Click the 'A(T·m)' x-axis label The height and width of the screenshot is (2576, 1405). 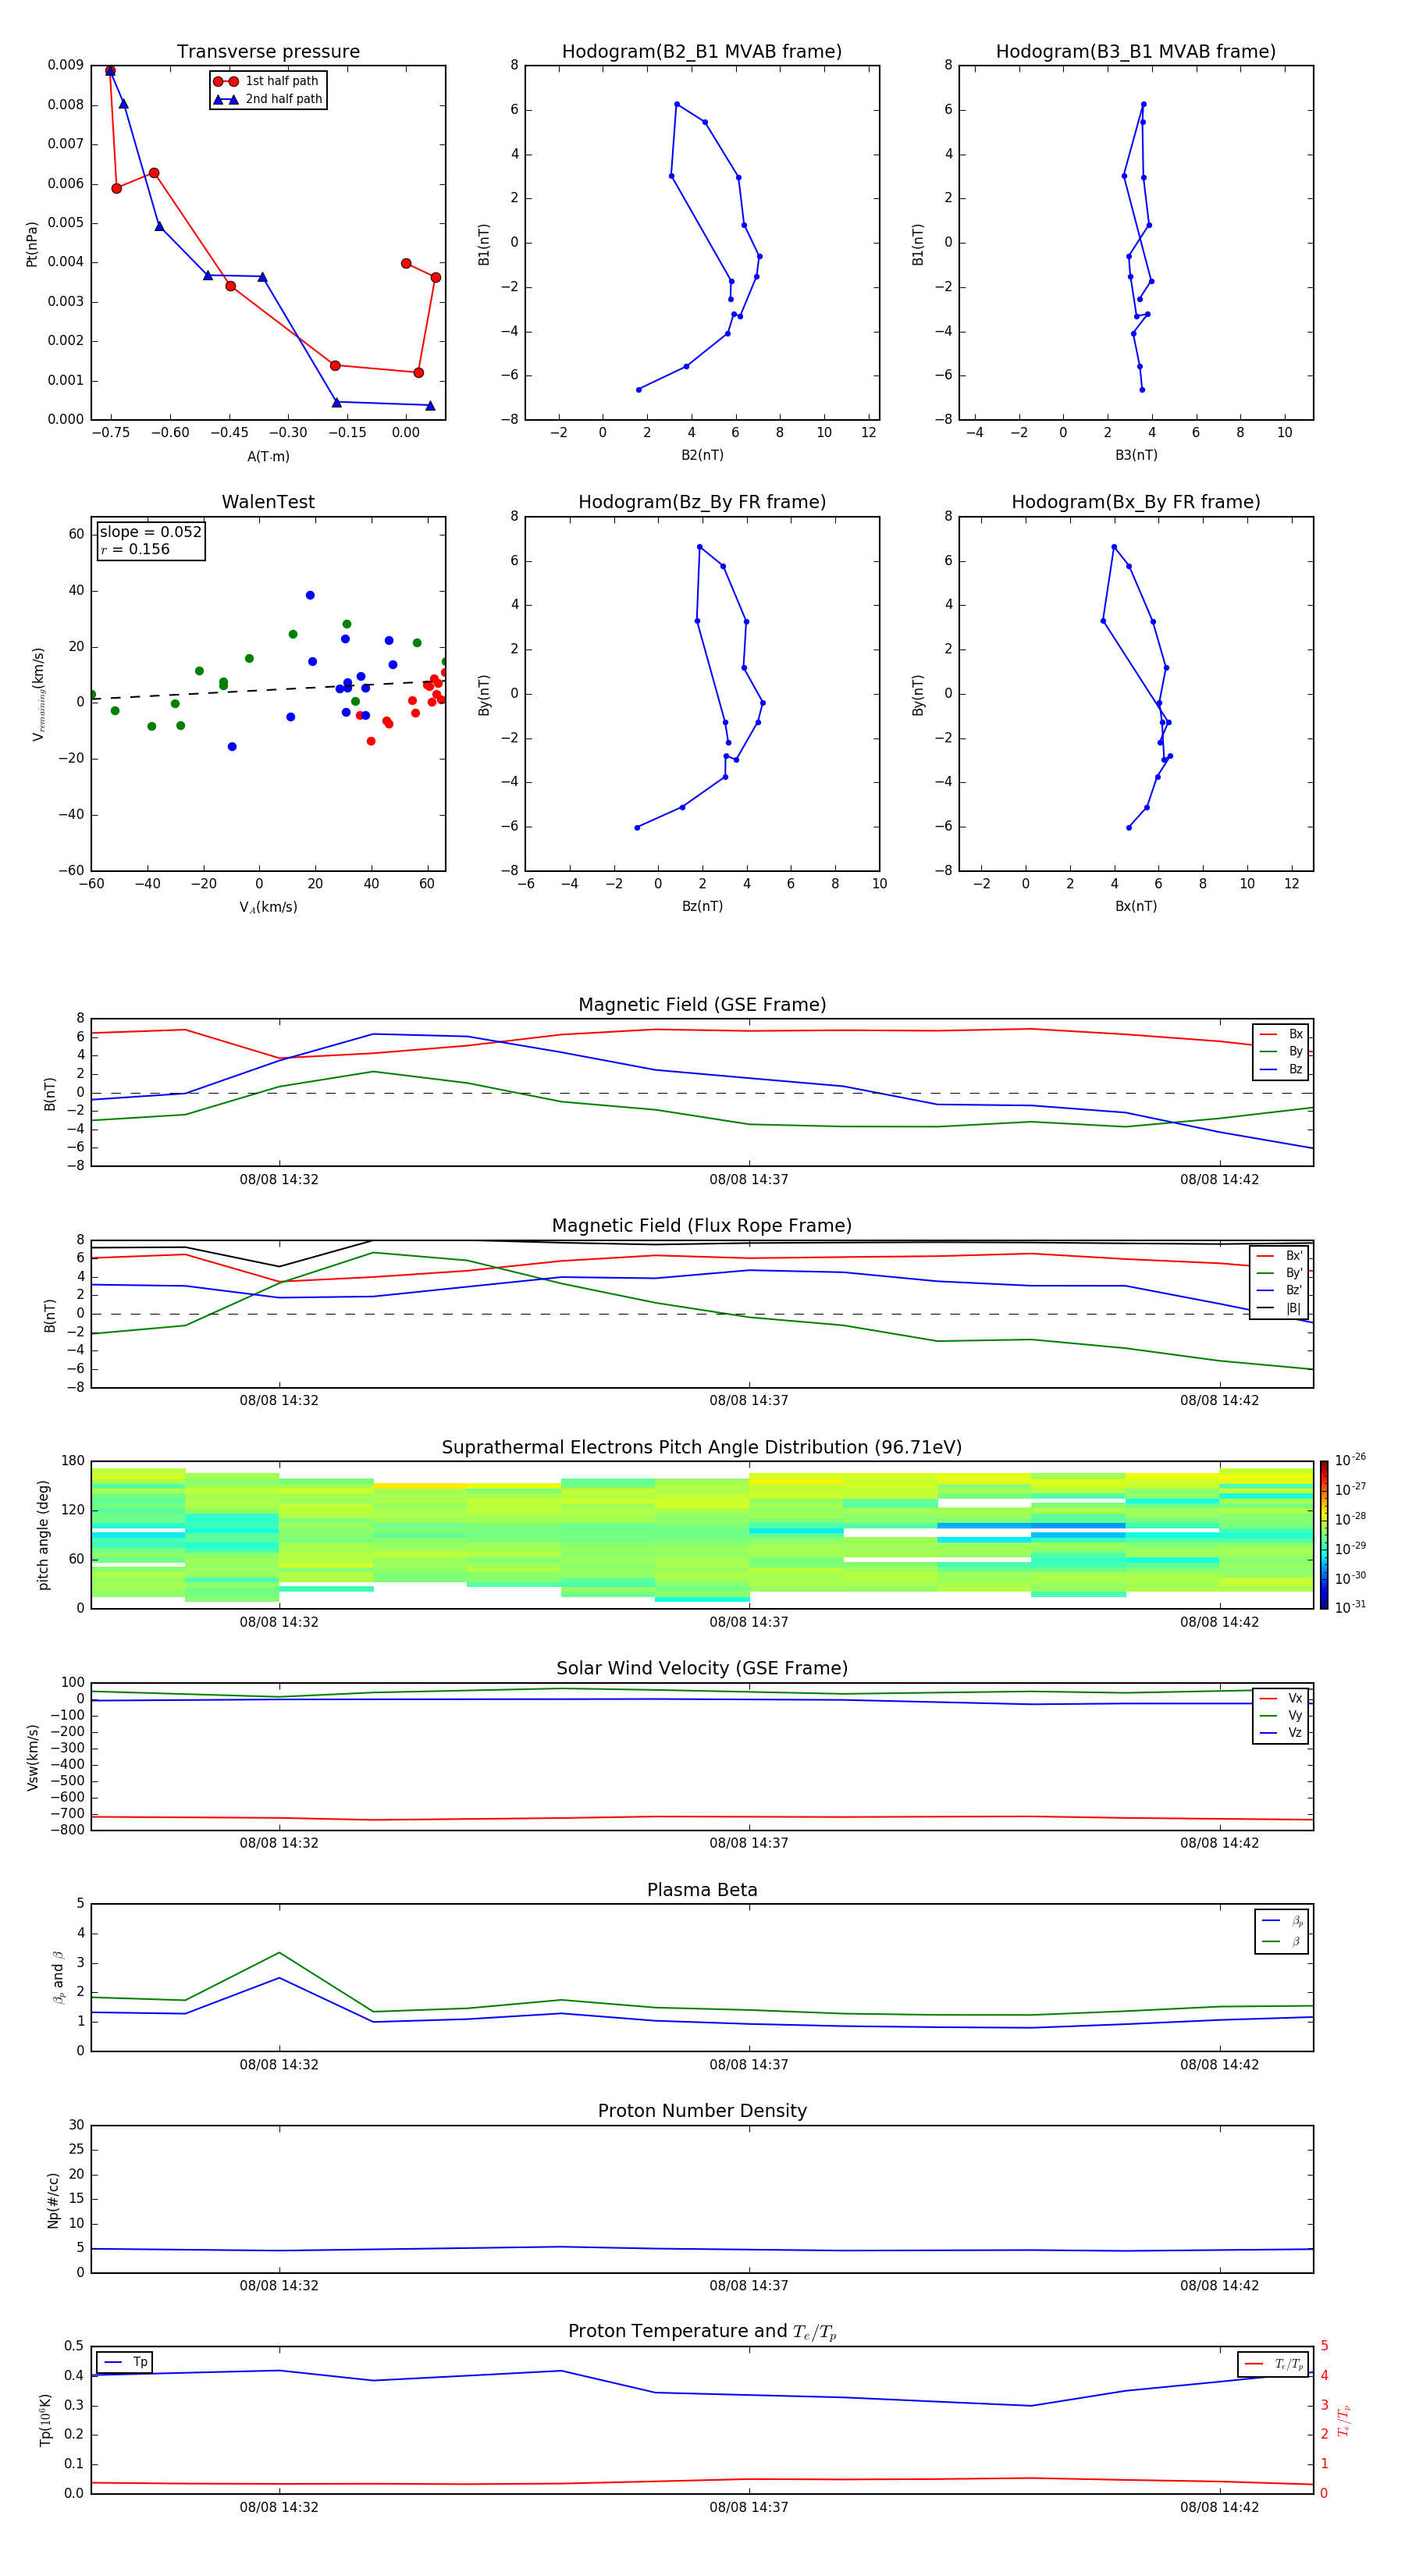[268, 456]
